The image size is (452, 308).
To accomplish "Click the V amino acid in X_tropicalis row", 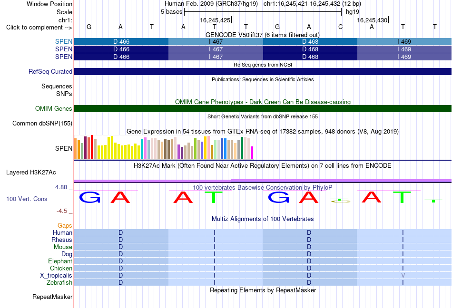I will pos(403,276).
